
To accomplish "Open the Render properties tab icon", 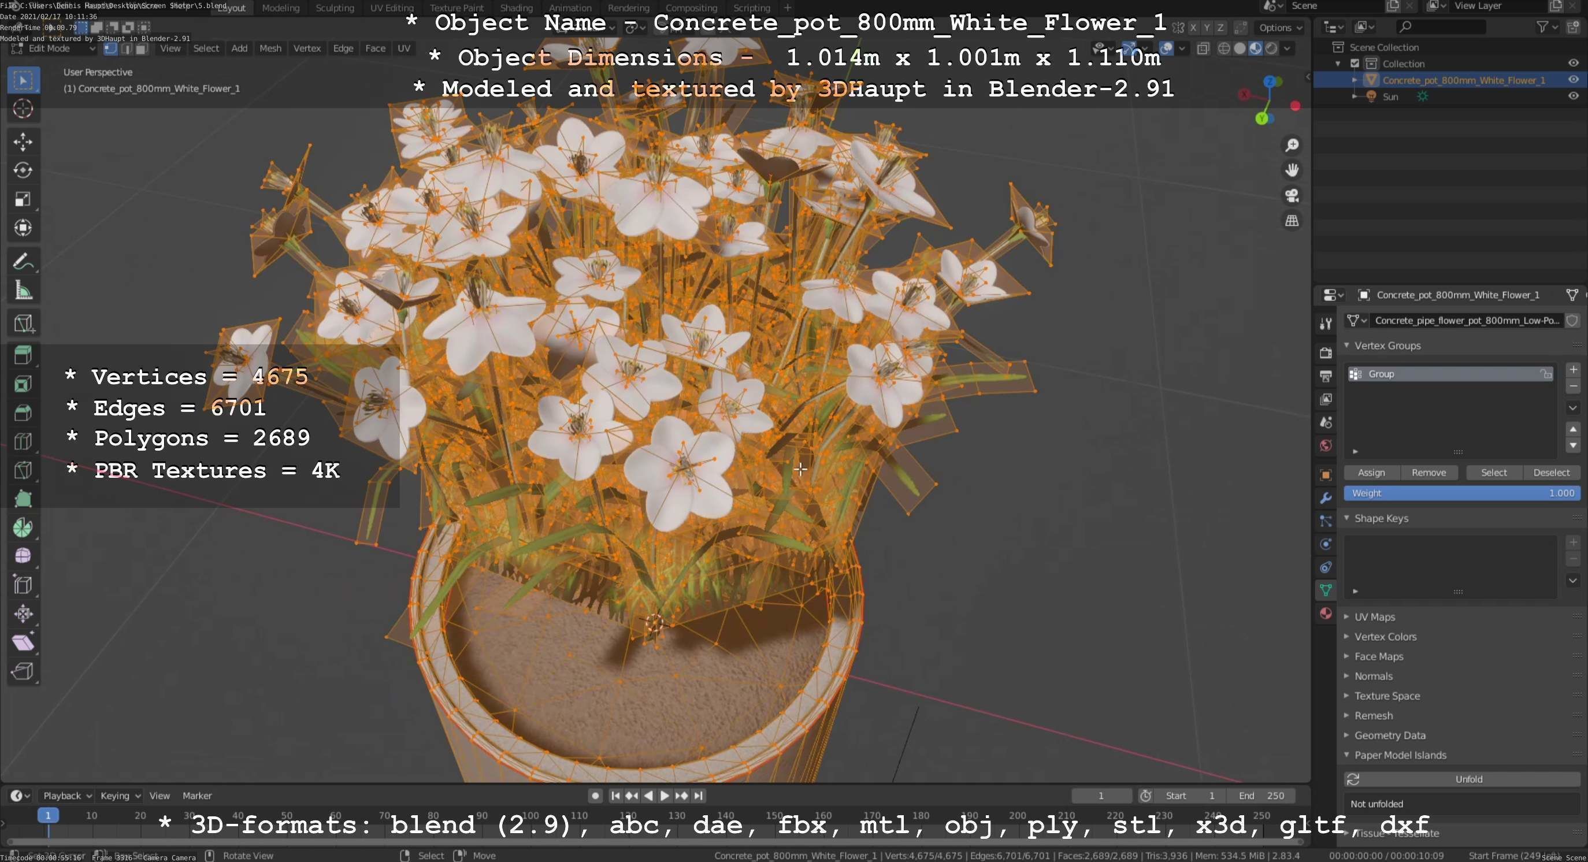I will pyautogui.click(x=1326, y=352).
